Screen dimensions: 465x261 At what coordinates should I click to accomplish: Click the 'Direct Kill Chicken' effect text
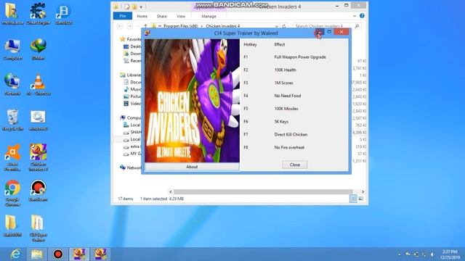coord(291,135)
